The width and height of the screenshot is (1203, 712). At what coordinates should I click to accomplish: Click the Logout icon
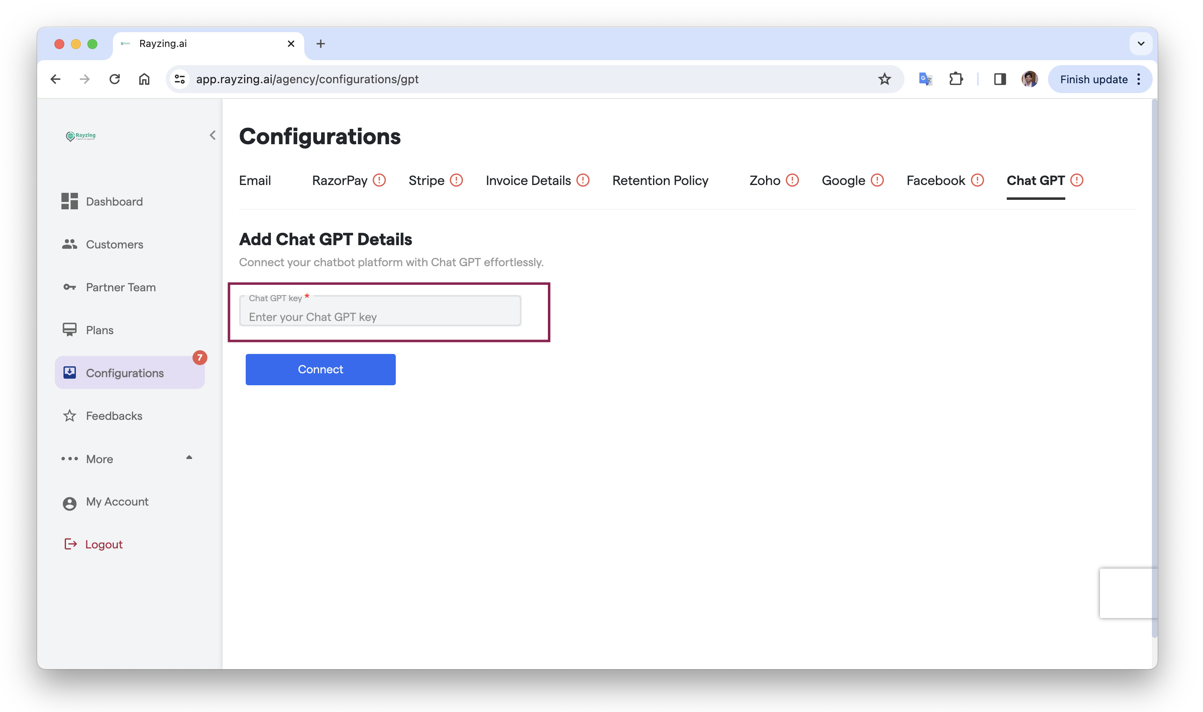70,544
